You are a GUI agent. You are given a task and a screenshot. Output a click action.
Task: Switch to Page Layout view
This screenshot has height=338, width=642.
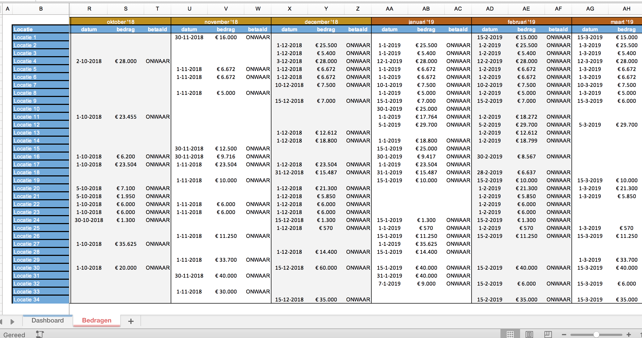(x=529, y=334)
